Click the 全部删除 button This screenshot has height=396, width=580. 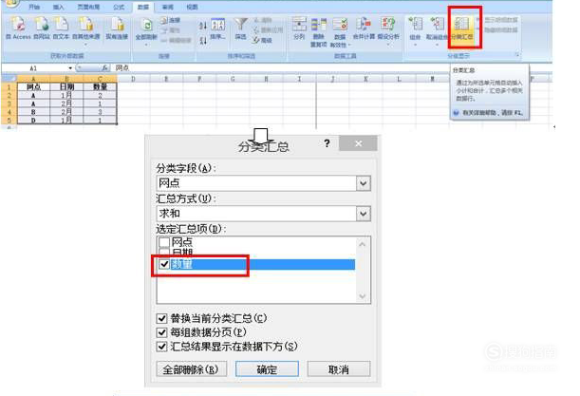(191, 369)
